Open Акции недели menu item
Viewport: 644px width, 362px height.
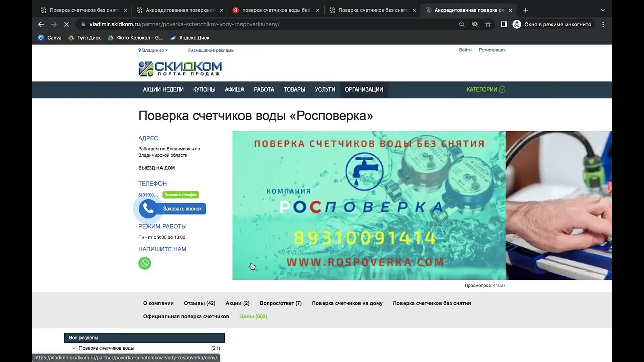[163, 89]
